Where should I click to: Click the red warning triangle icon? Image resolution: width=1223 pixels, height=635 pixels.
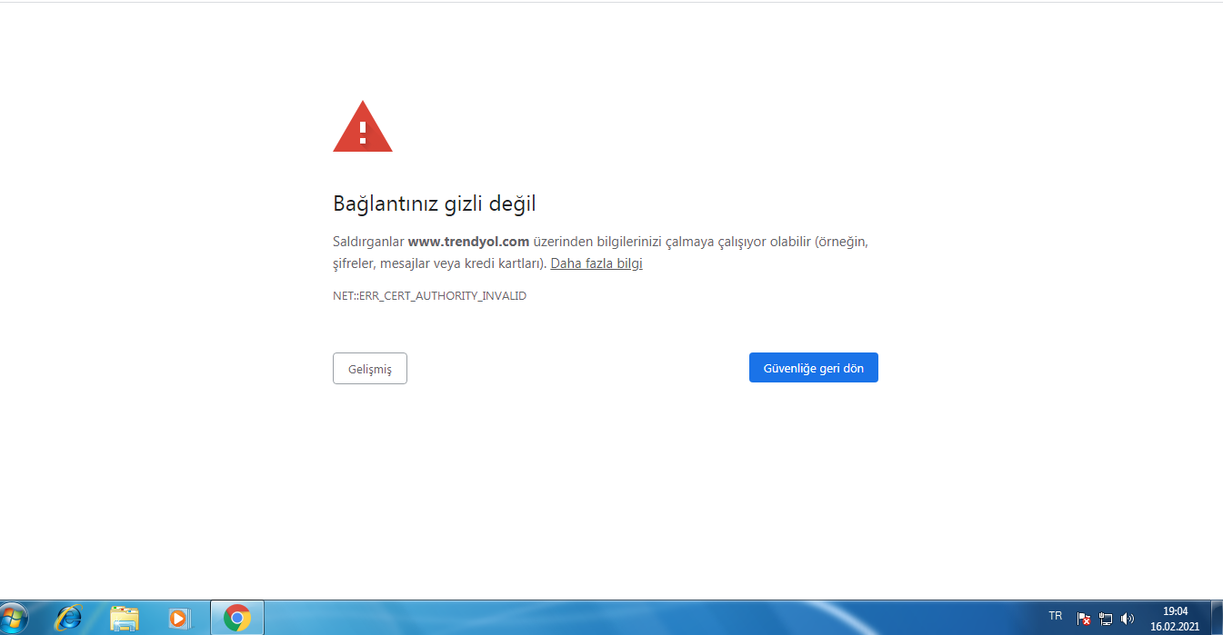[363, 125]
